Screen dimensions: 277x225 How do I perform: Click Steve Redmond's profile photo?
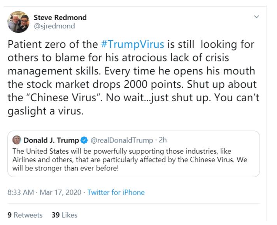point(18,22)
